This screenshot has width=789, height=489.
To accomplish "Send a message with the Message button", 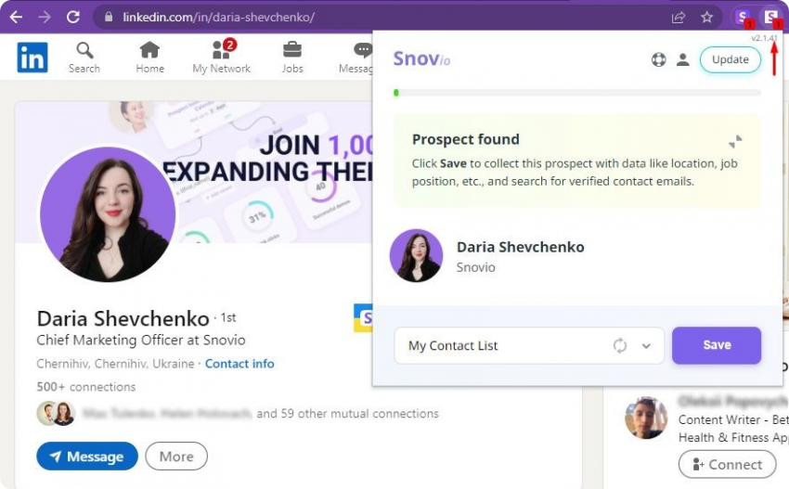I will tap(87, 457).
